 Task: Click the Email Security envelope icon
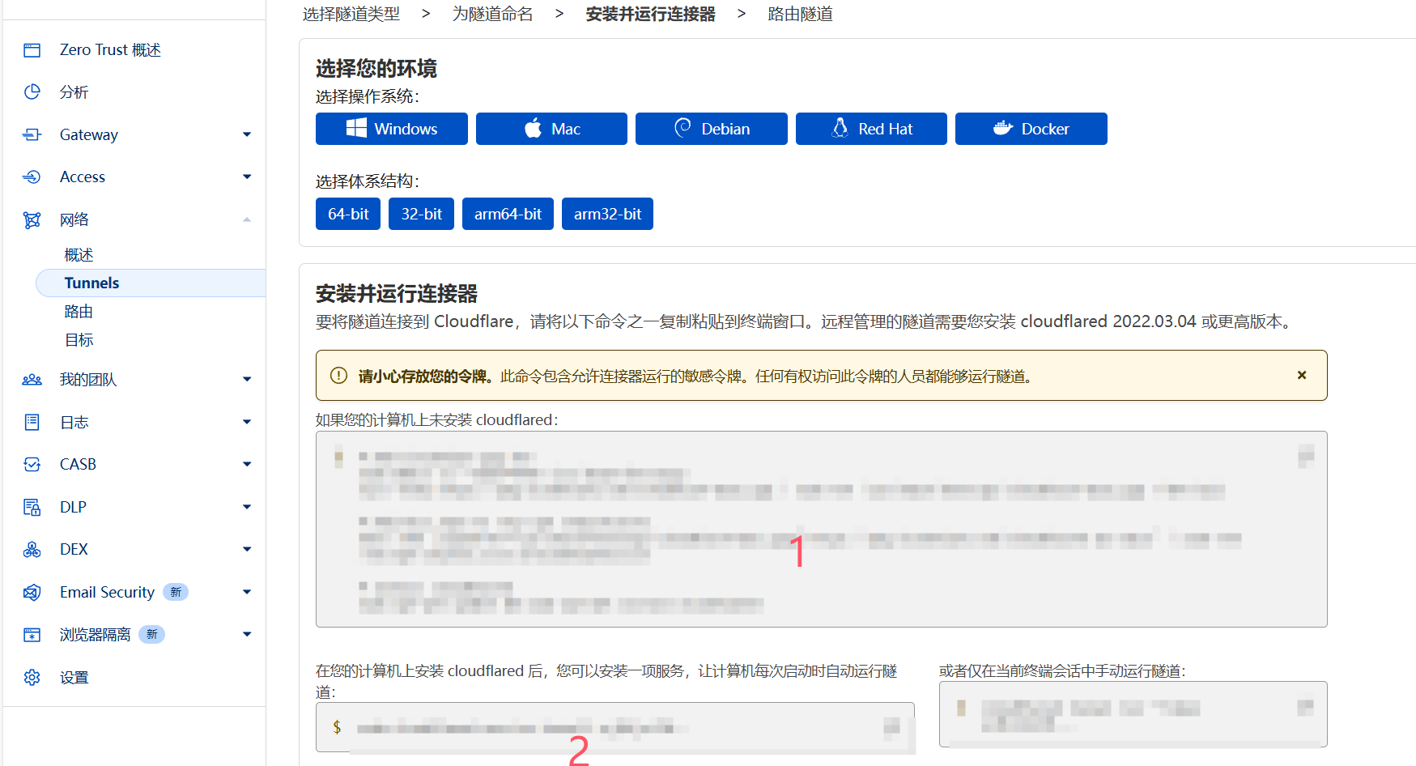pos(32,592)
